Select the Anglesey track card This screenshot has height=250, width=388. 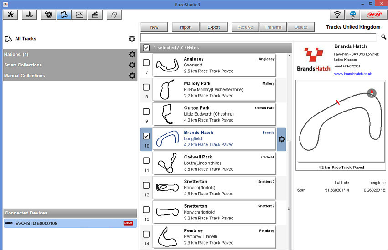pos(214,65)
